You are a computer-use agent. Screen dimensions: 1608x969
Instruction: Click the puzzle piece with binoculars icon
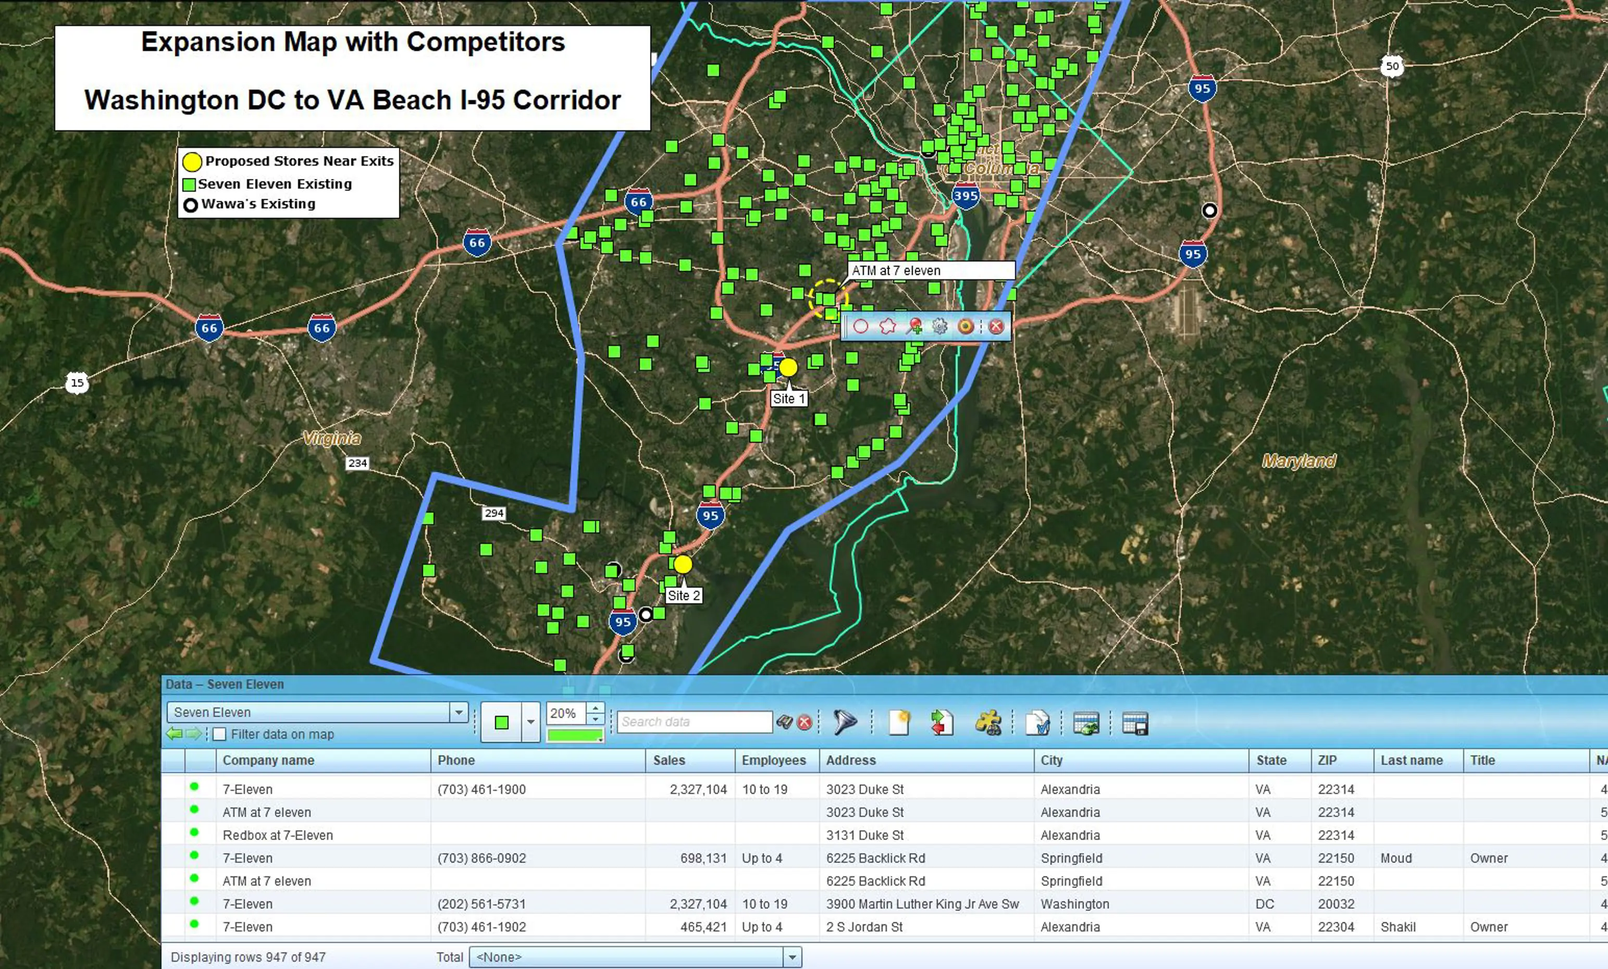988,723
